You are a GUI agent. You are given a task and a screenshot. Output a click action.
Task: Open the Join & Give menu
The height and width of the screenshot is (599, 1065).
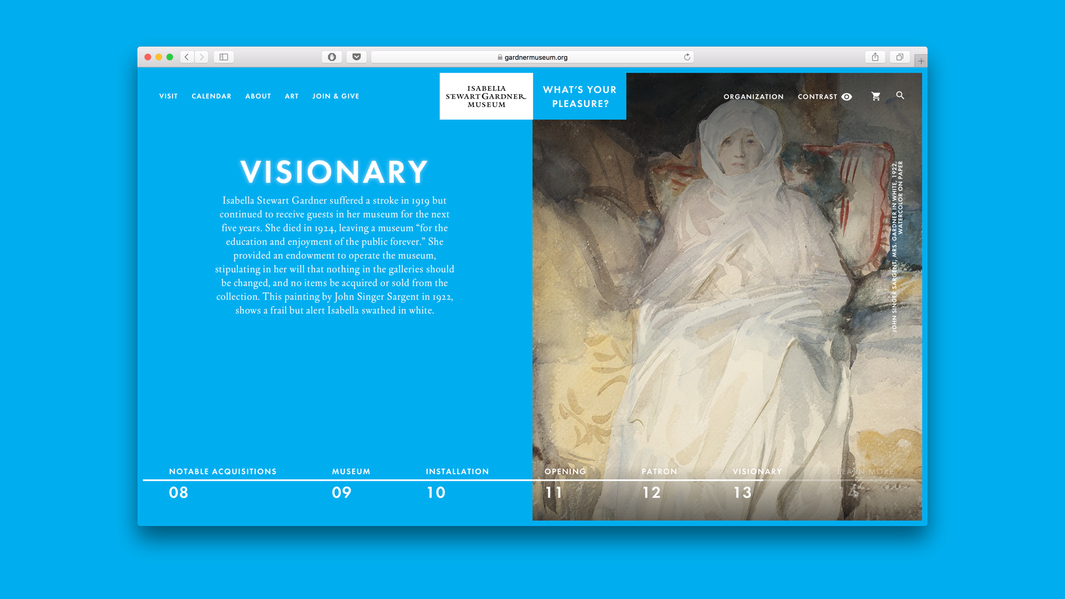[336, 97]
